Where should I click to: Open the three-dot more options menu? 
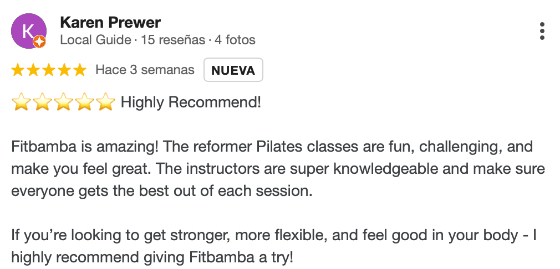click(542, 31)
